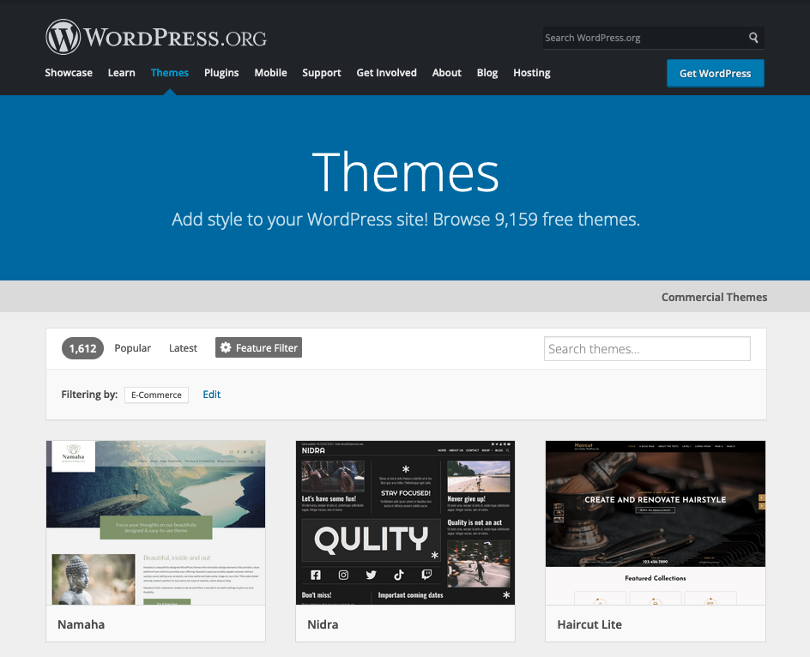
Task: Select the Themes menu item
Action: coord(169,73)
